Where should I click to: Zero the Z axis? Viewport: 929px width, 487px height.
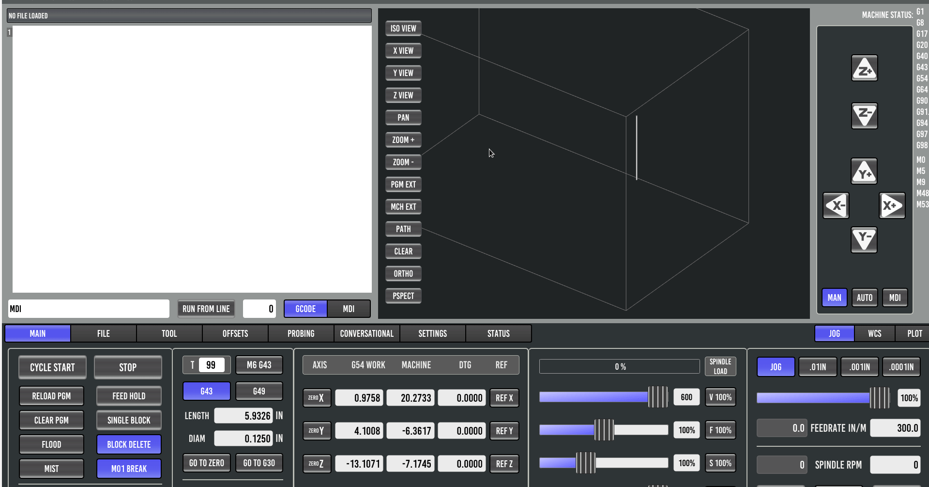[x=317, y=464]
